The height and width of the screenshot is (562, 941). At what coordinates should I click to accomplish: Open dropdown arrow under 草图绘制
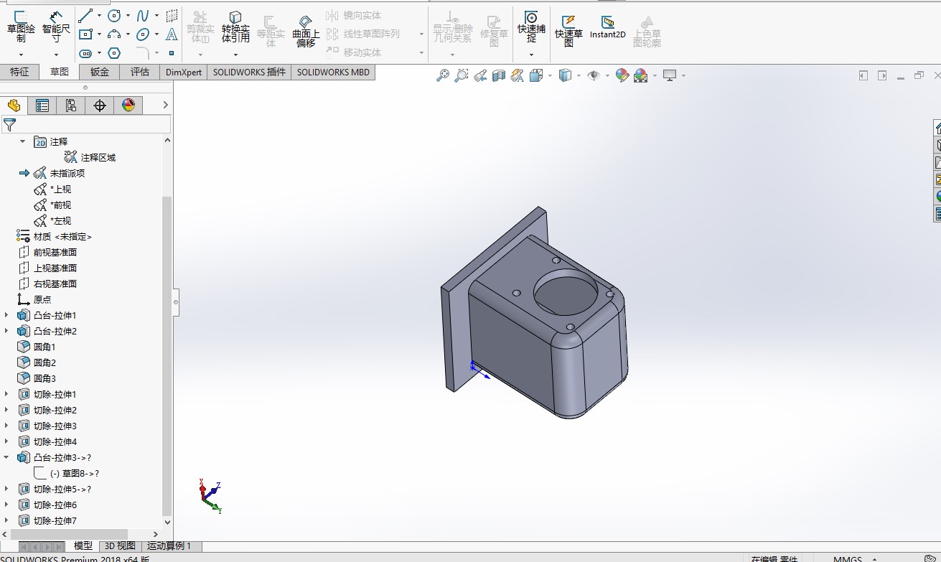[21, 55]
